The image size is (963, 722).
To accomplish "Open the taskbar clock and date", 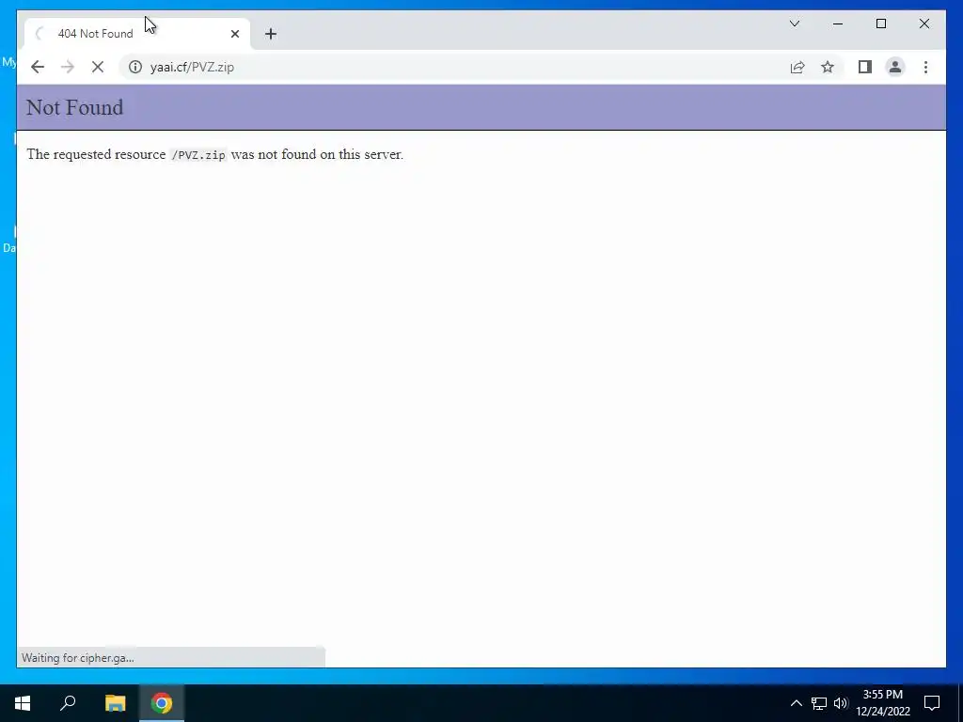I will 883,703.
